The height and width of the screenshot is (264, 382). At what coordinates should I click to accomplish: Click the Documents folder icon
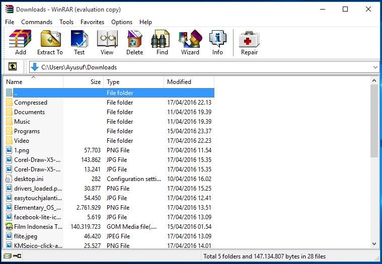9,112
